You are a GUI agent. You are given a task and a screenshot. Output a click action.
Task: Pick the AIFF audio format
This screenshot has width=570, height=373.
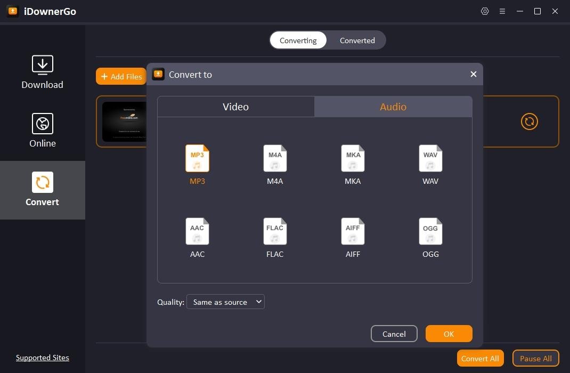click(353, 231)
